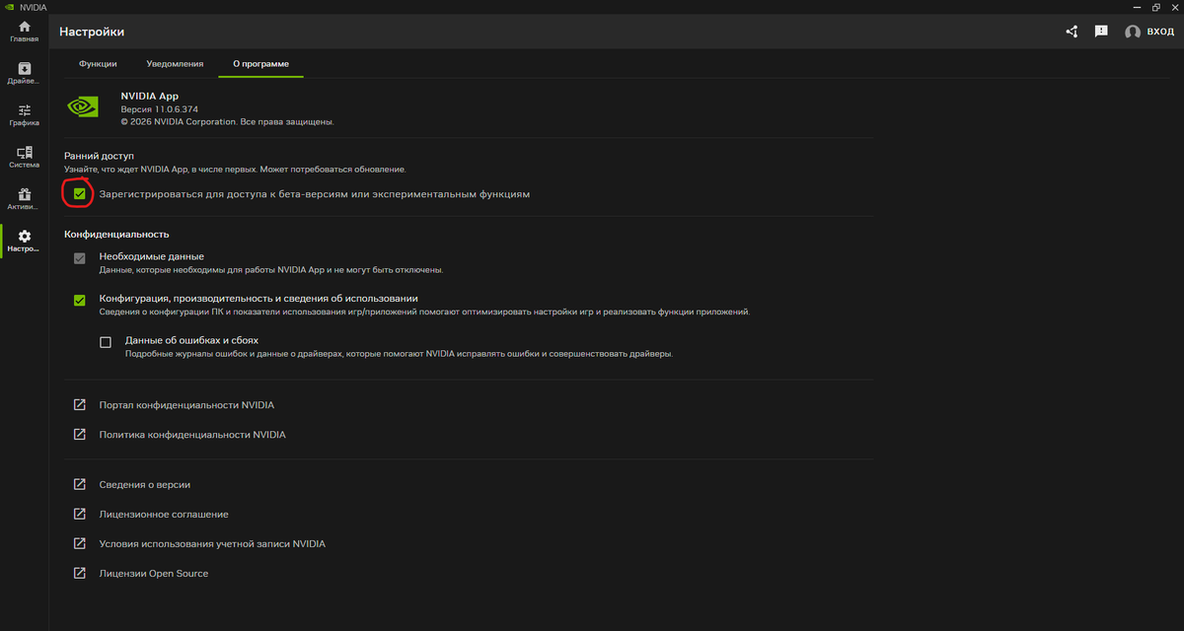Switch to the Функции tab
Image resolution: width=1184 pixels, height=631 pixels.
pyautogui.click(x=98, y=64)
